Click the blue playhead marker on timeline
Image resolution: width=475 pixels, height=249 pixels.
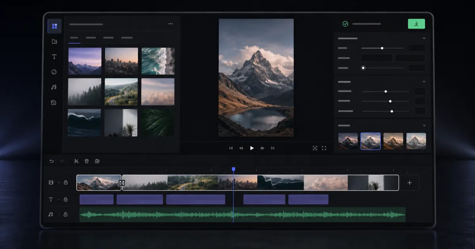tap(234, 169)
